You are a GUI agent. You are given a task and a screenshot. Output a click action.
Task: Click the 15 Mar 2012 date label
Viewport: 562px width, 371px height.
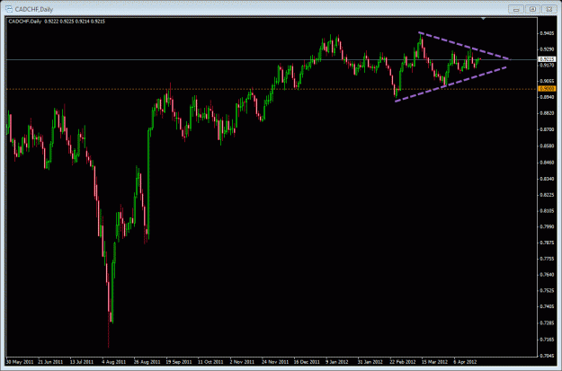434,362
